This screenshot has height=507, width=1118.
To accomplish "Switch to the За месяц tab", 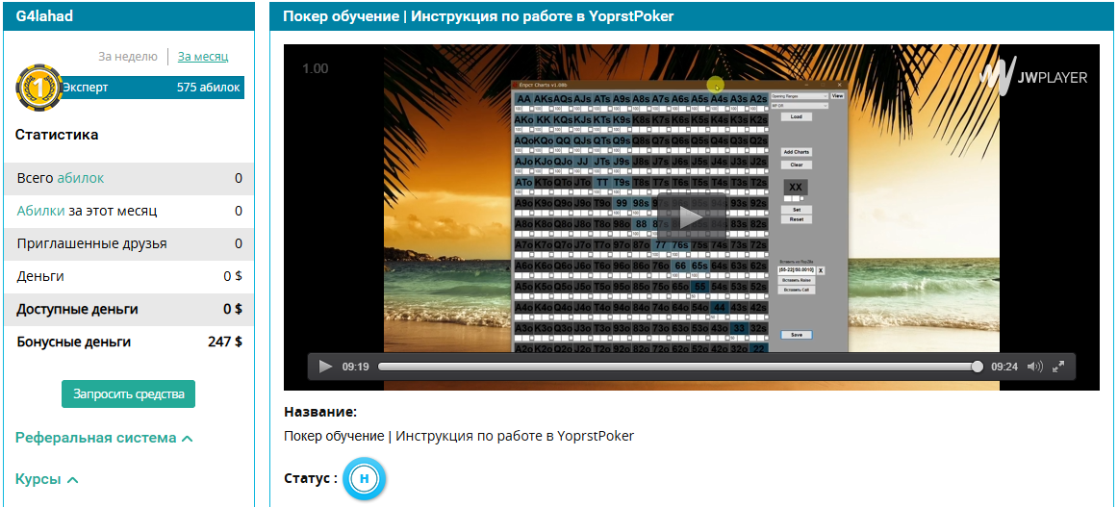I will 203,57.
